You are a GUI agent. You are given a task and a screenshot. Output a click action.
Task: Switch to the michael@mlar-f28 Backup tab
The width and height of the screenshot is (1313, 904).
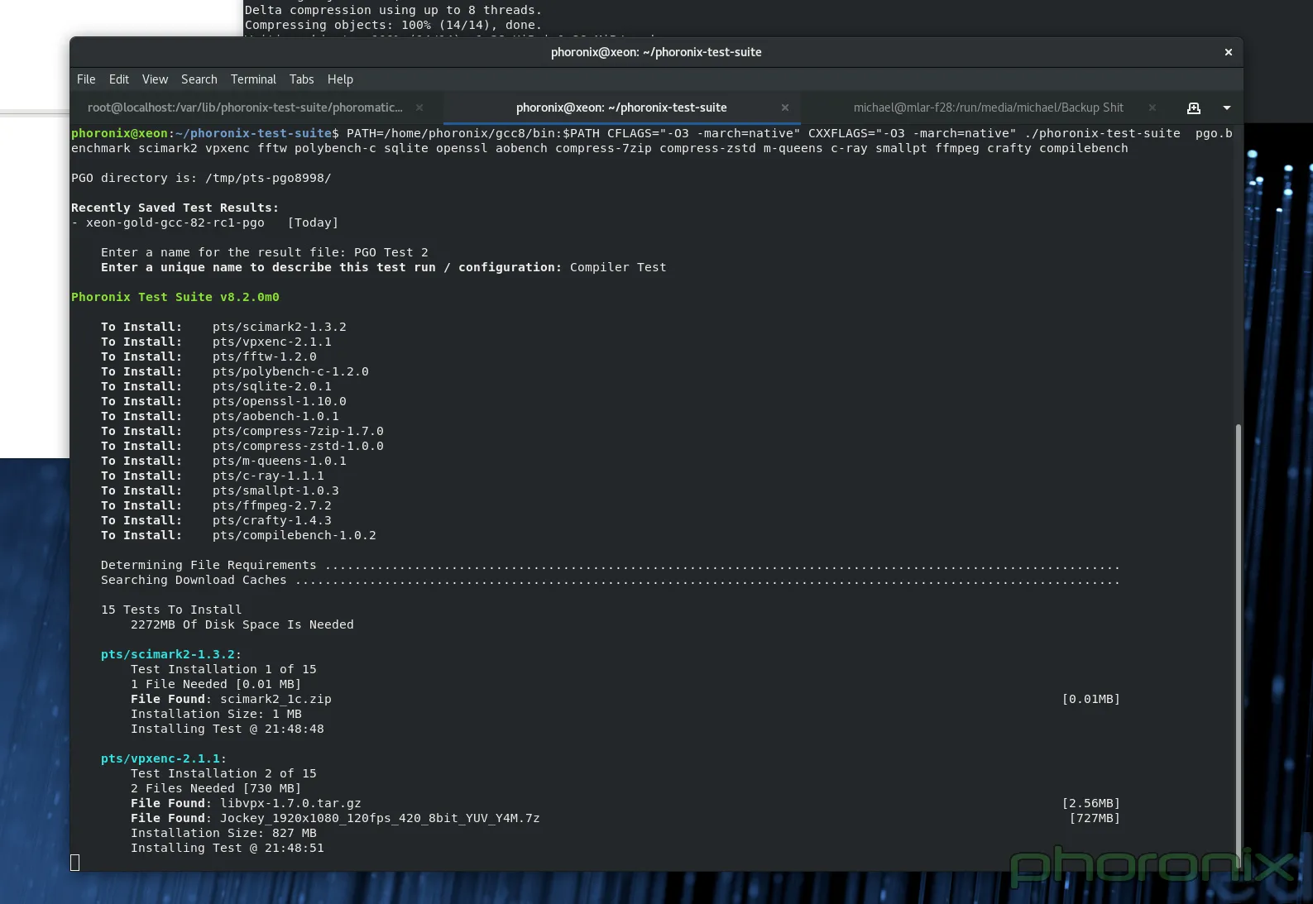point(989,108)
